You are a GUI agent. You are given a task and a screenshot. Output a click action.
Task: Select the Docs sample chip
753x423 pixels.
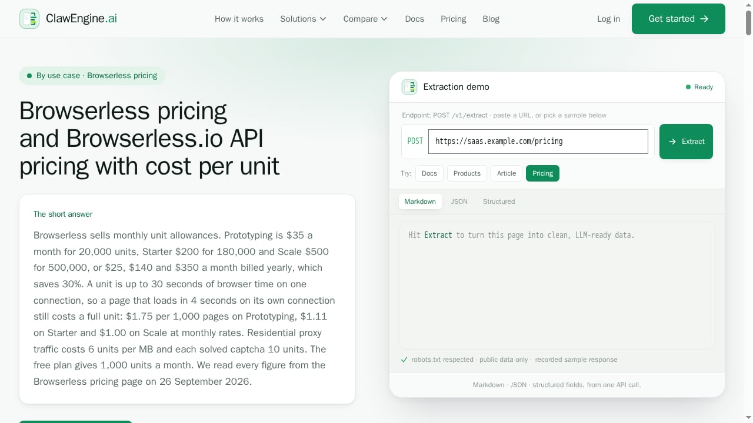coord(429,173)
